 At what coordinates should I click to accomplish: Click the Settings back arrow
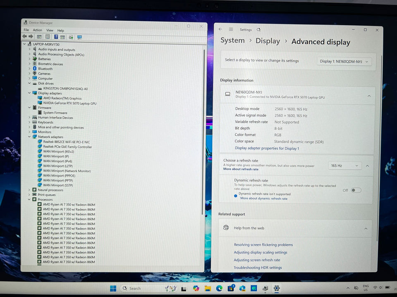(220, 29)
